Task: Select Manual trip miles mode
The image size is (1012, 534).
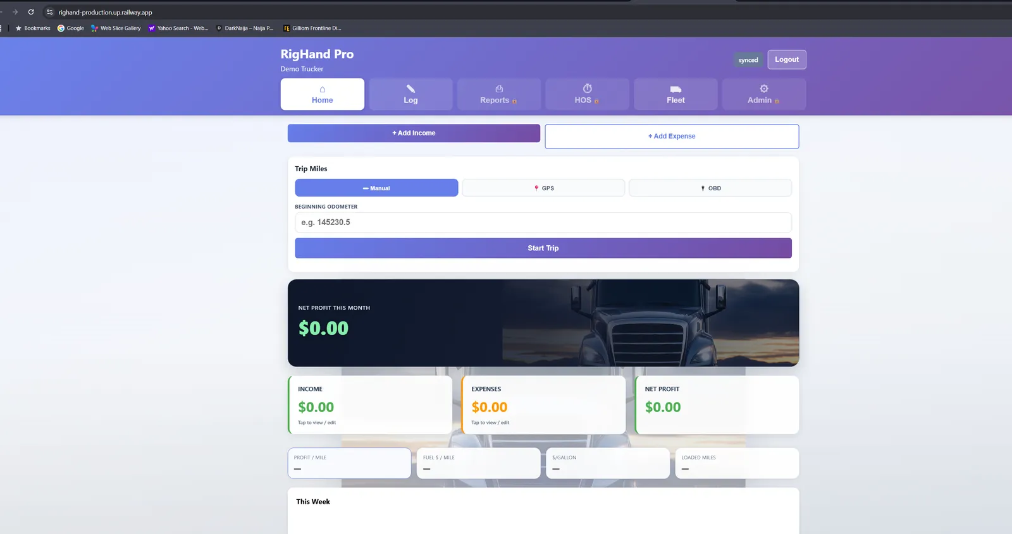Action: (376, 188)
